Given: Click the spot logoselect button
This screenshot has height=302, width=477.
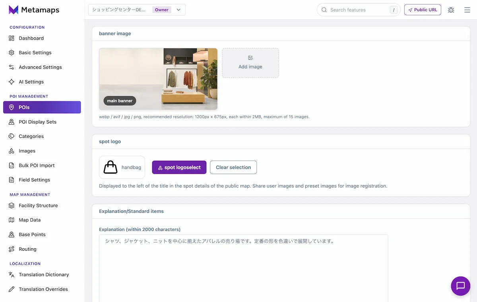Looking at the screenshot, I should [x=179, y=167].
